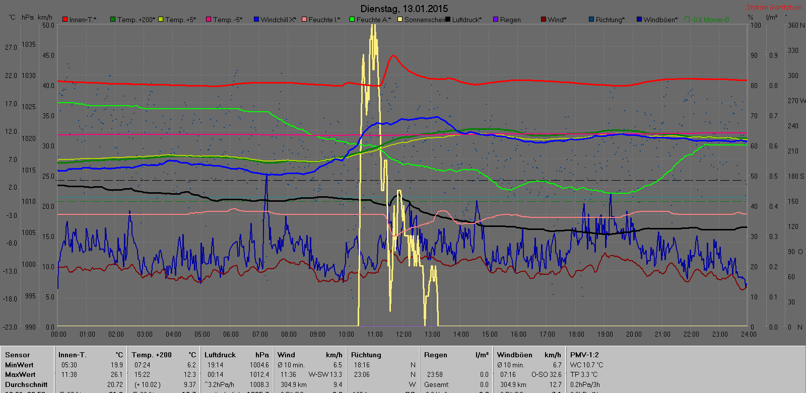Click the 360 N direction axis label

[x=796, y=25]
